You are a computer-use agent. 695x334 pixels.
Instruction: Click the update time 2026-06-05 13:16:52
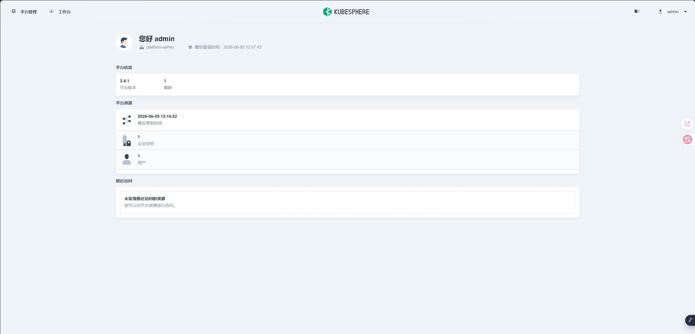point(157,116)
